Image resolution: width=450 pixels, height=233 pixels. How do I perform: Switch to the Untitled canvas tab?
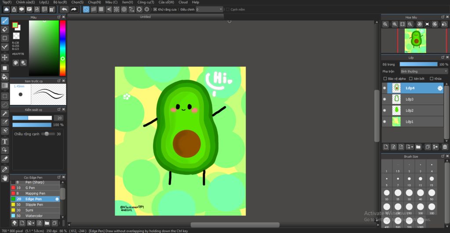[x=145, y=17]
